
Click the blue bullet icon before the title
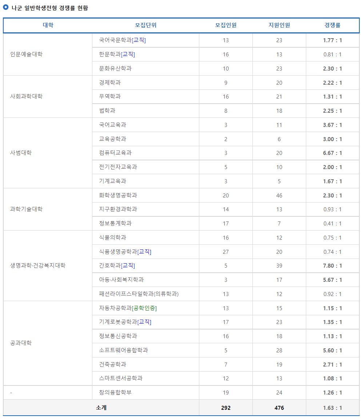point(6,6)
